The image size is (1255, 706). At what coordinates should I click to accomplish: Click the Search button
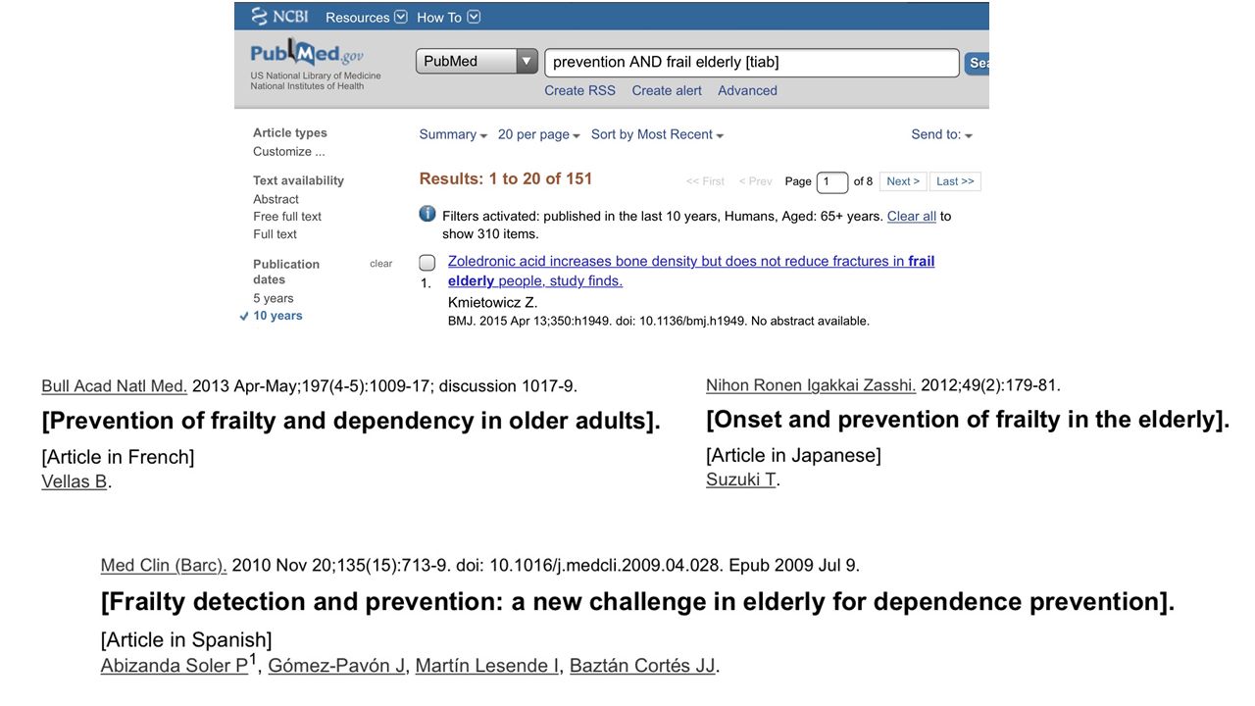tap(977, 63)
